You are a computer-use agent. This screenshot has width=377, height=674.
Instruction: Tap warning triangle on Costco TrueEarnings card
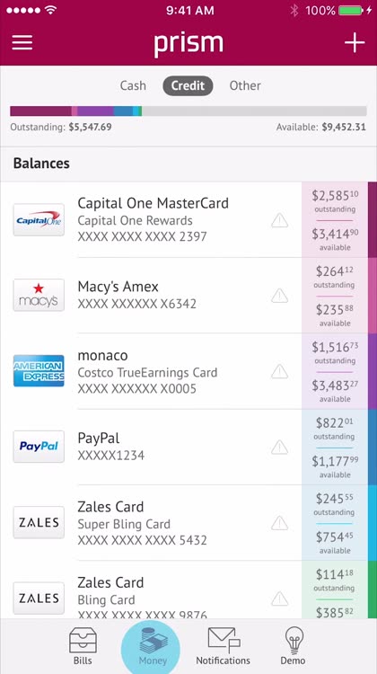pos(279,371)
